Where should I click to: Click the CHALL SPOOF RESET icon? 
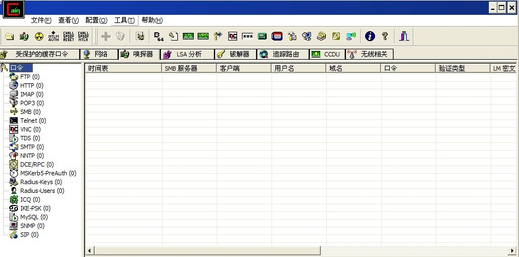point(68,36)
